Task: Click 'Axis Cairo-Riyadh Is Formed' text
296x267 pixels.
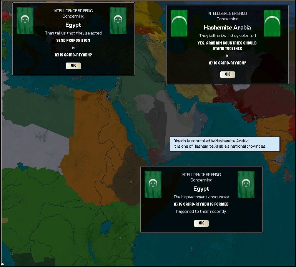Action: pos(201,204)
